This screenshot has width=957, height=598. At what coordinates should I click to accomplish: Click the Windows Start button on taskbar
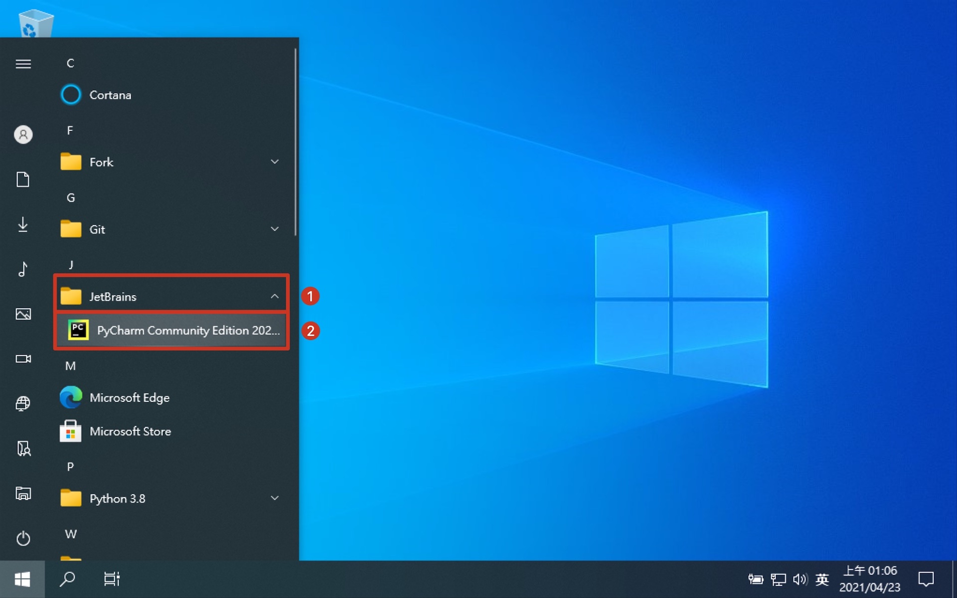pos(22,579)
